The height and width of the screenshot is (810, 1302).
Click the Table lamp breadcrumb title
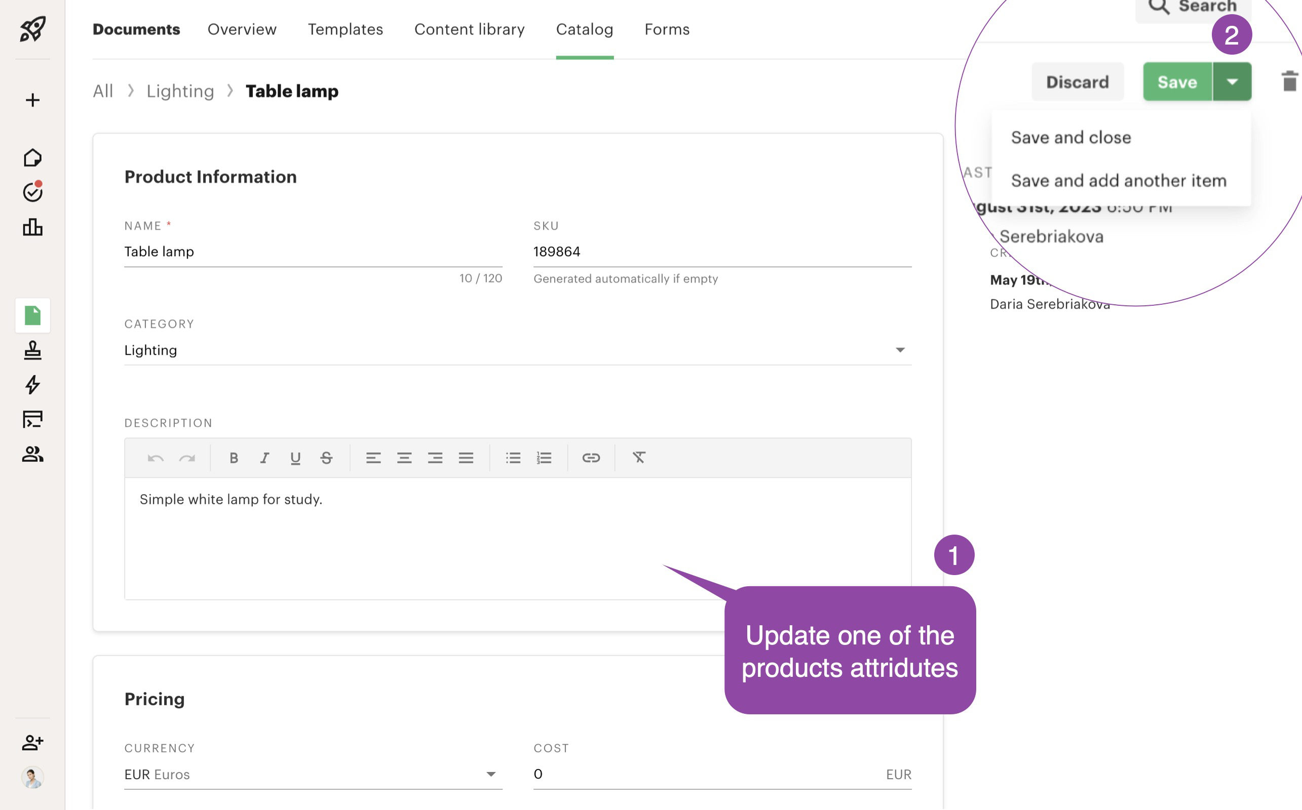pos(292,91)
